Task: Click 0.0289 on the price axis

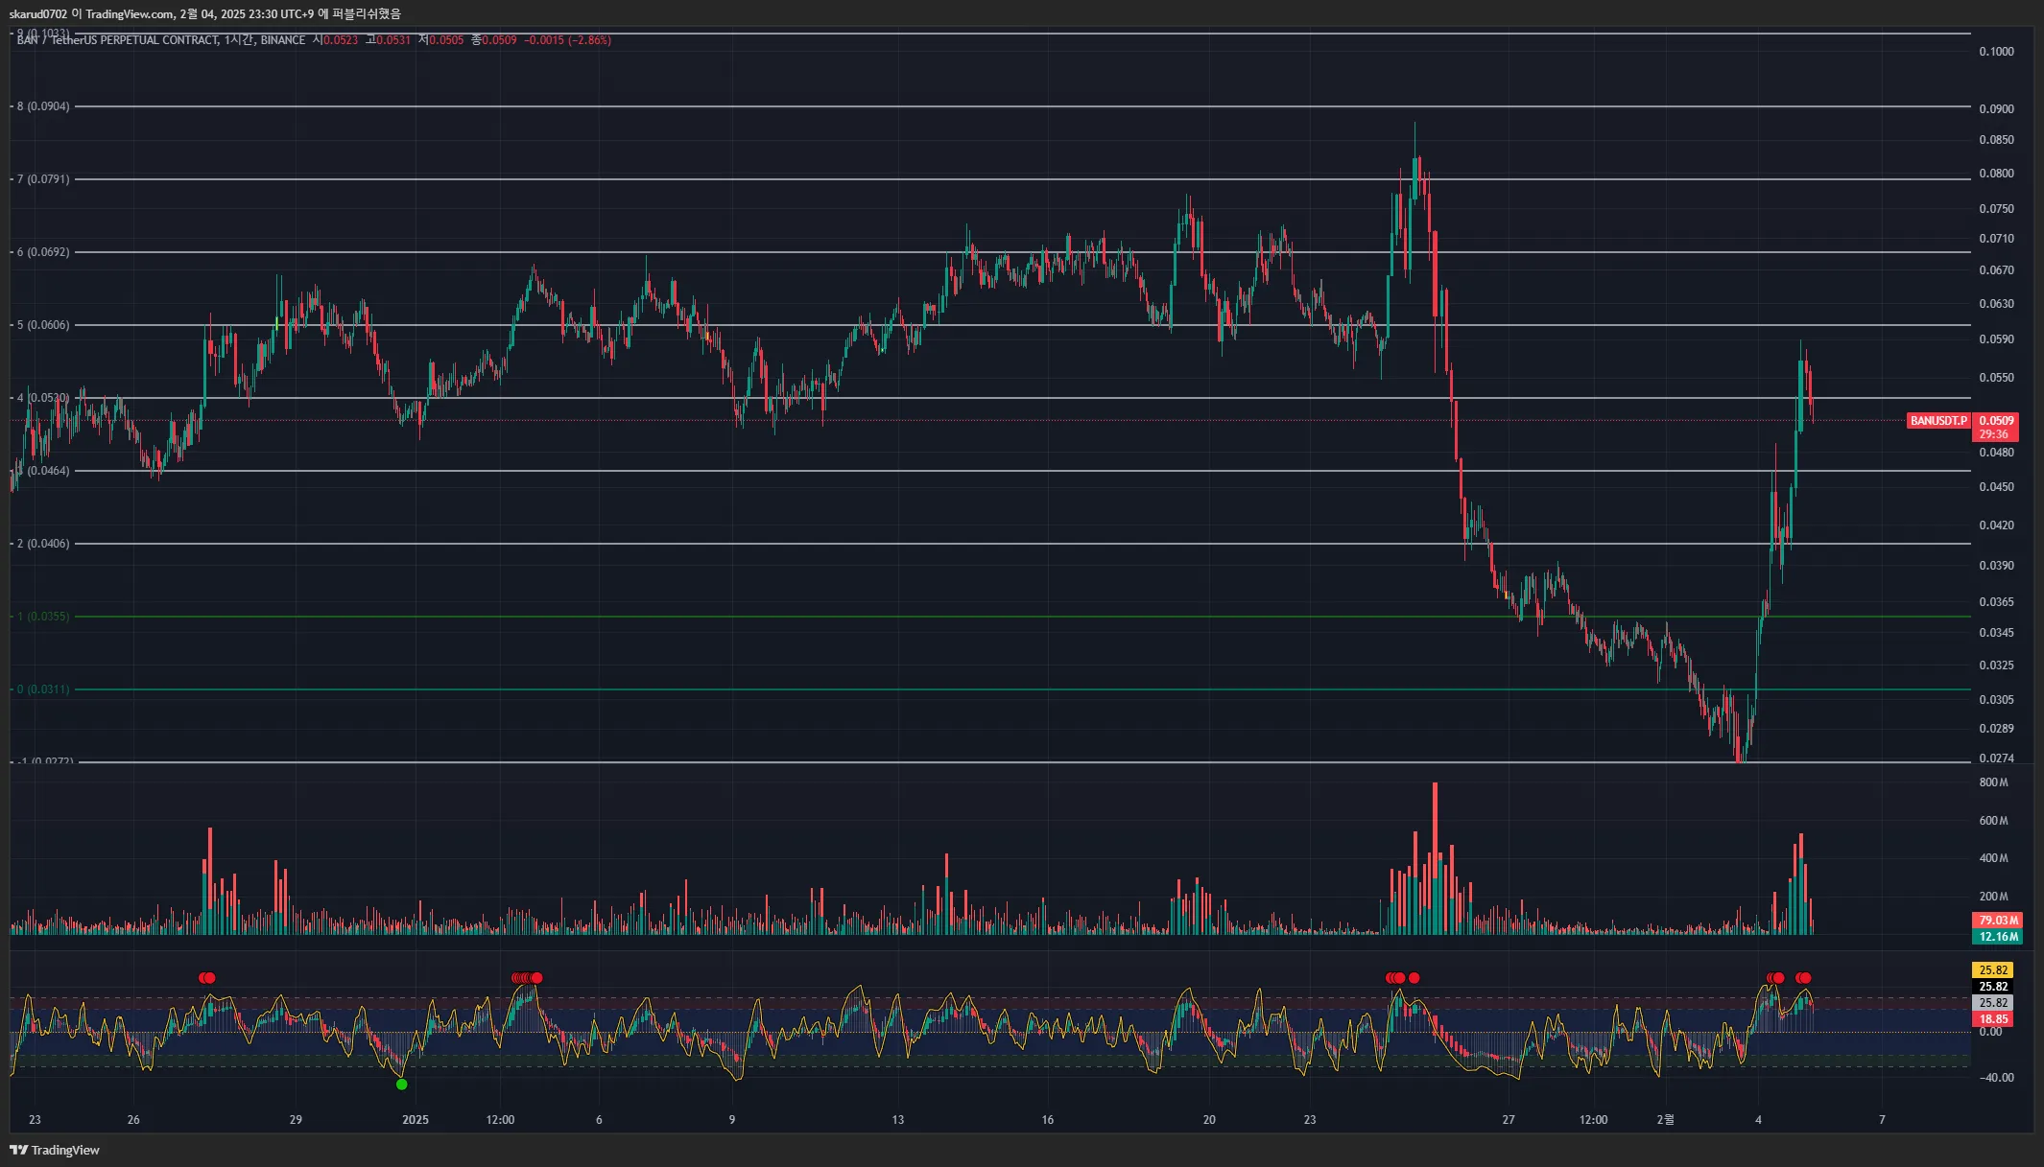Action: (1996, 729)
